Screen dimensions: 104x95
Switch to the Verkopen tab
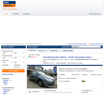tap(16, 14)
